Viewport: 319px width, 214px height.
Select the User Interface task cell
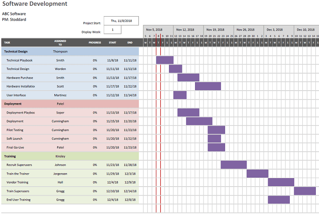click(x=16, y=95)
